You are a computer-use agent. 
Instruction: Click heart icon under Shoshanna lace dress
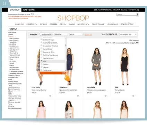click(x=78, y=96)
